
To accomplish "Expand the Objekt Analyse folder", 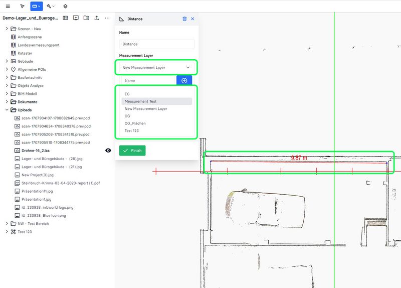I will (7, 85).
